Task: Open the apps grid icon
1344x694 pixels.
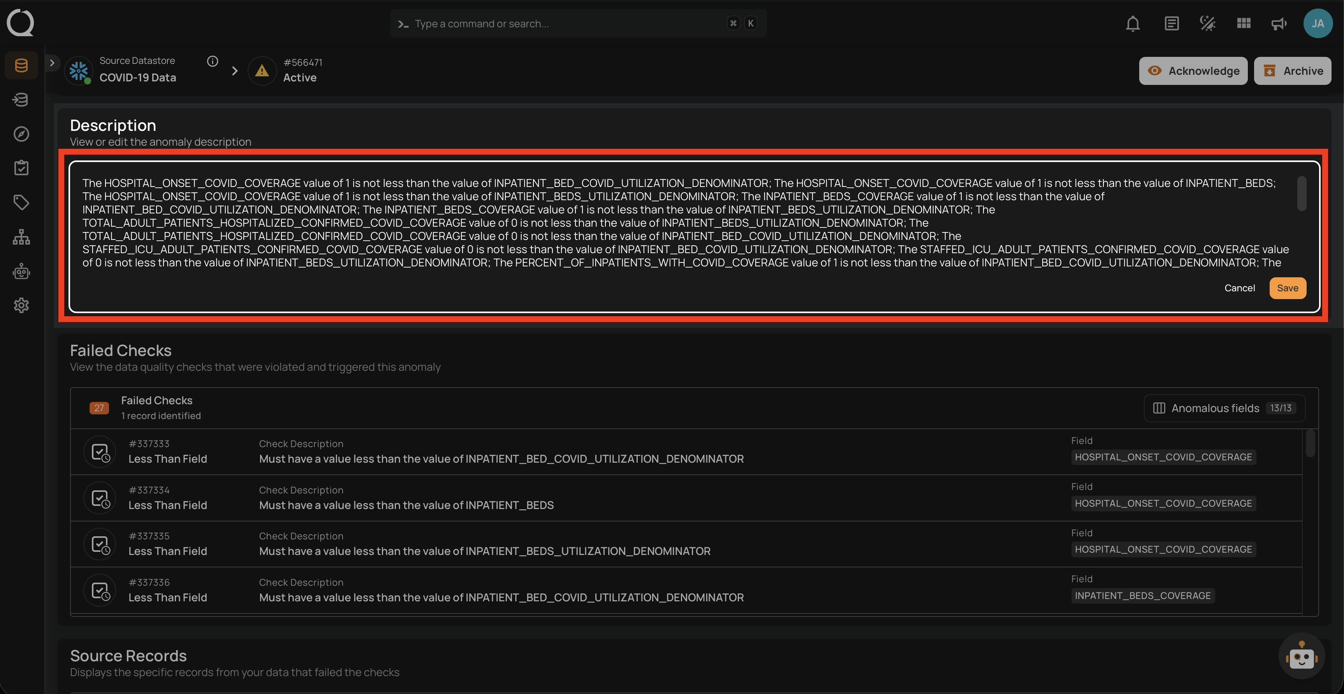Action: point(1244,23)
